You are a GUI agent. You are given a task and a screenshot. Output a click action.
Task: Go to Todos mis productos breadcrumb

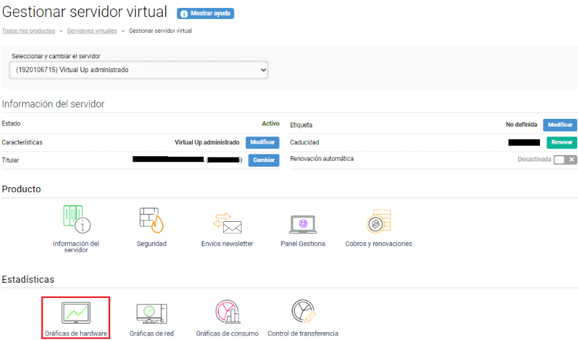tap(28, 31)
